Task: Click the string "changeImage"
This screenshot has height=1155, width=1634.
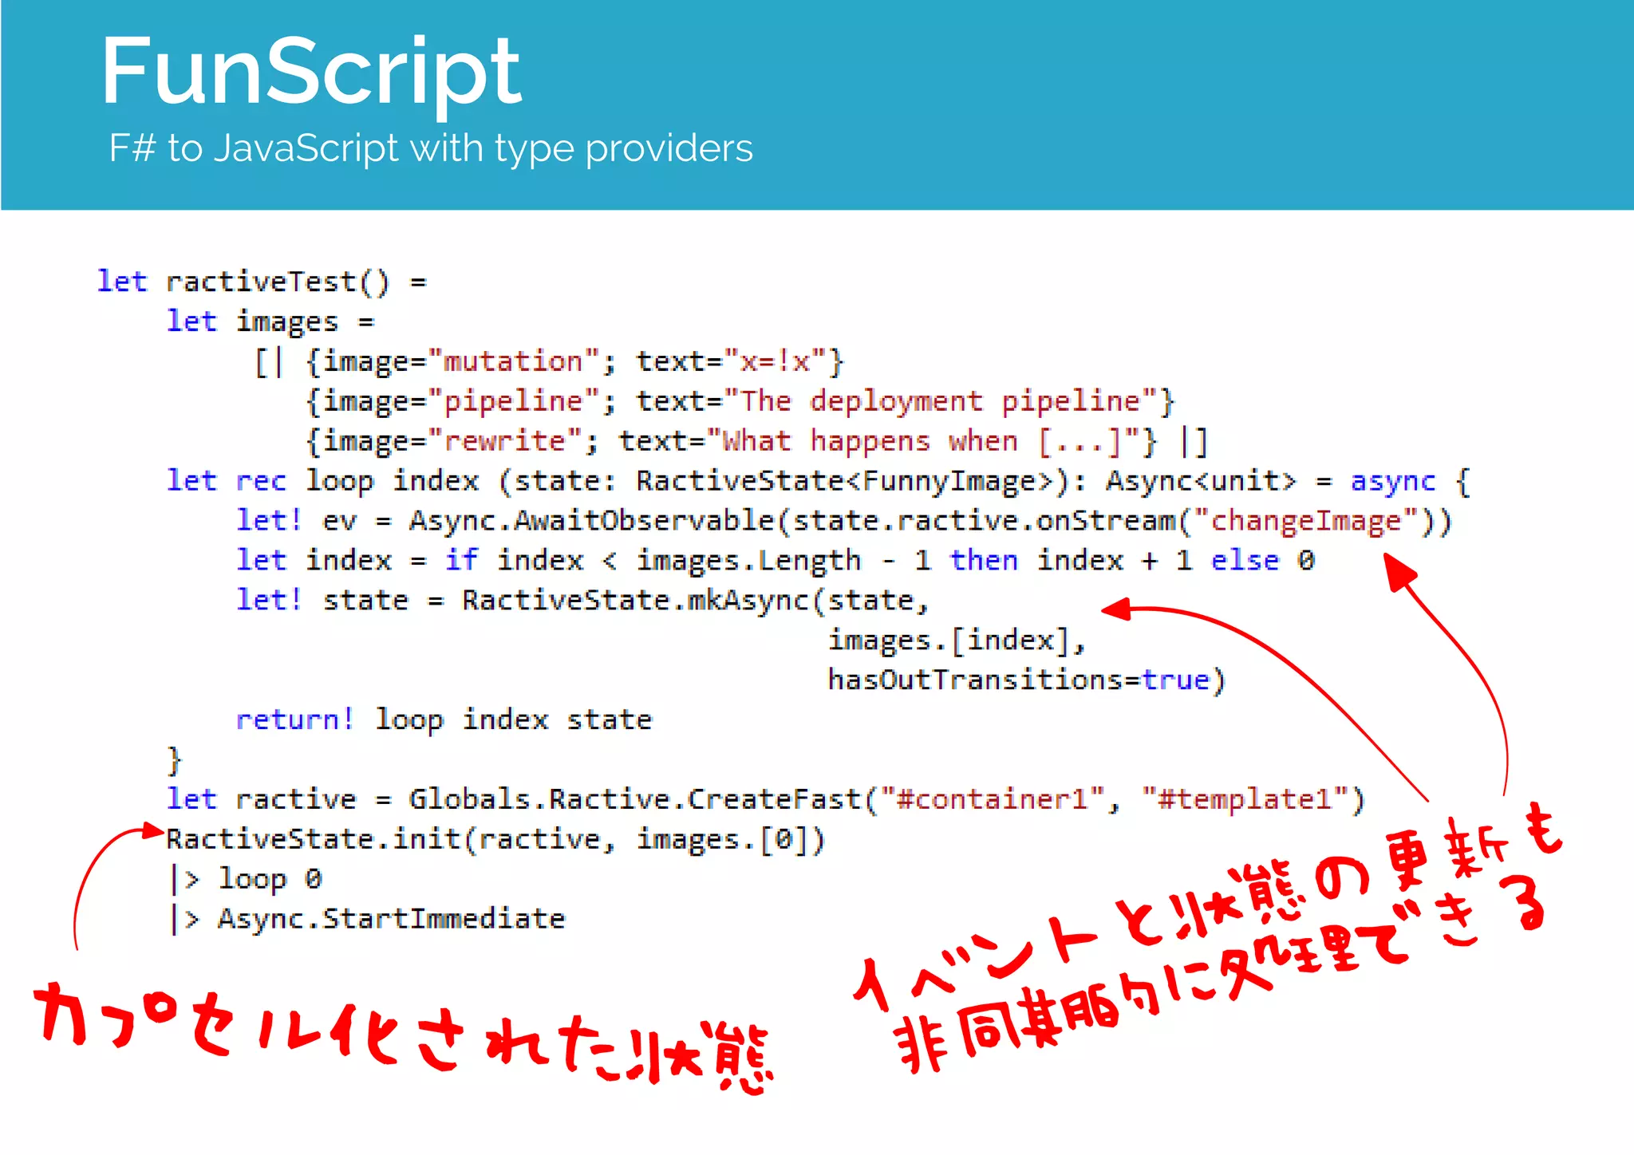Action: tap(1306, 521)
